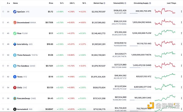Click the Axie Infinity logo icon
The width and height of the screenshot is (183, 112).
15,44
